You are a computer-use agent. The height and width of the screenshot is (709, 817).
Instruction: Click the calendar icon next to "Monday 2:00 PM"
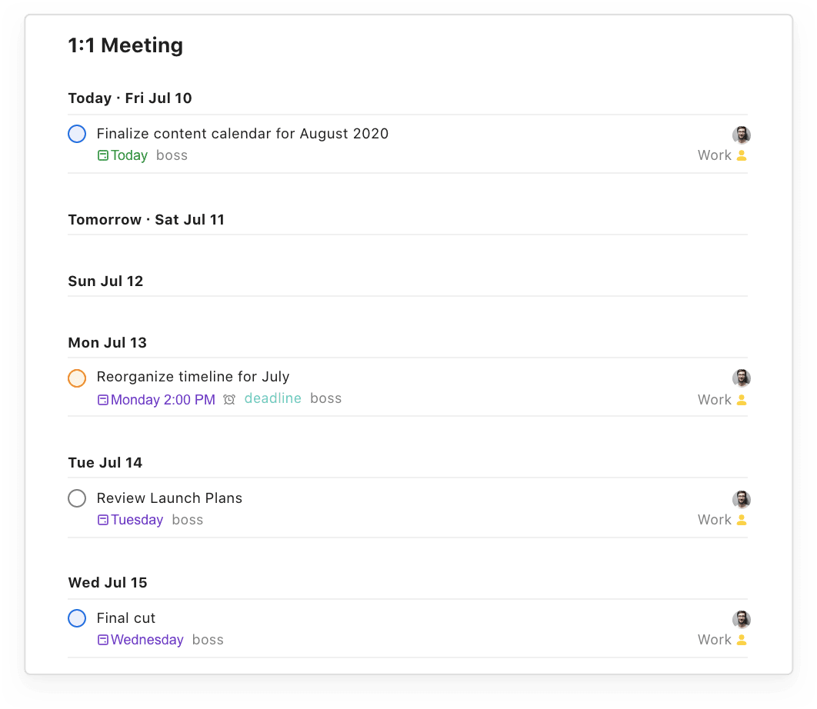point(102,398)
